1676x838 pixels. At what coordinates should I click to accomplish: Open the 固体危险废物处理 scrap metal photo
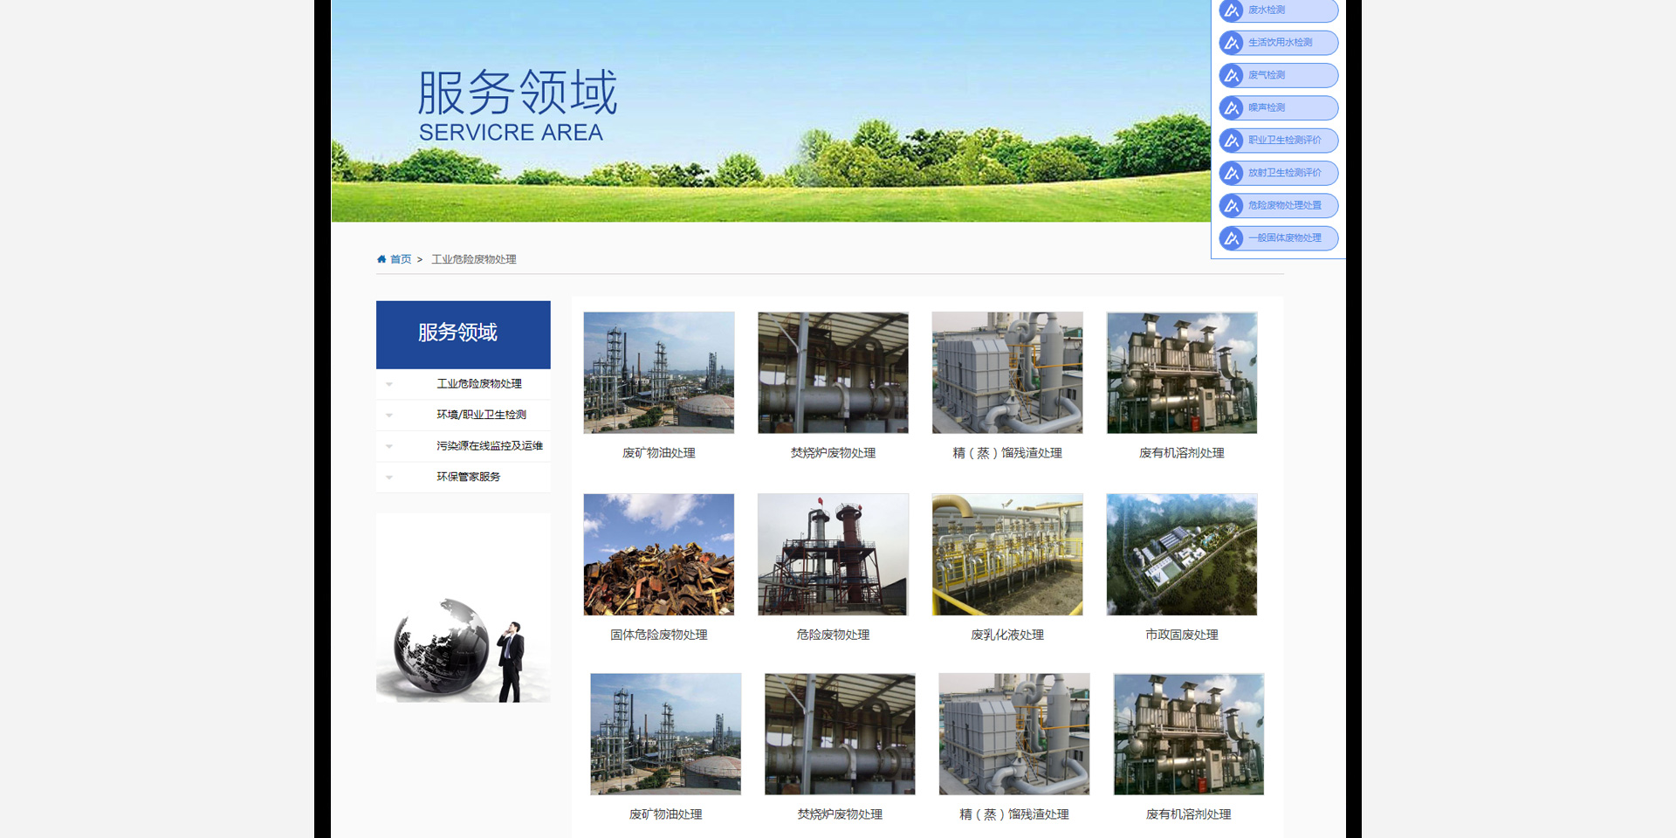point(659,554)
